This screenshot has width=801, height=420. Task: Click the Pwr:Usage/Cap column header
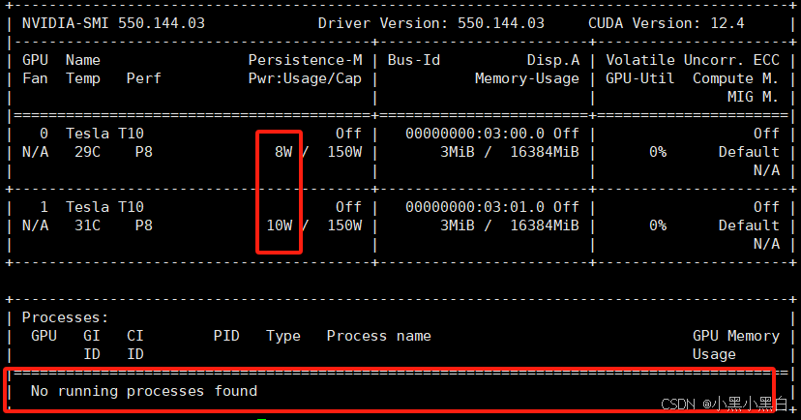(305, 79)
